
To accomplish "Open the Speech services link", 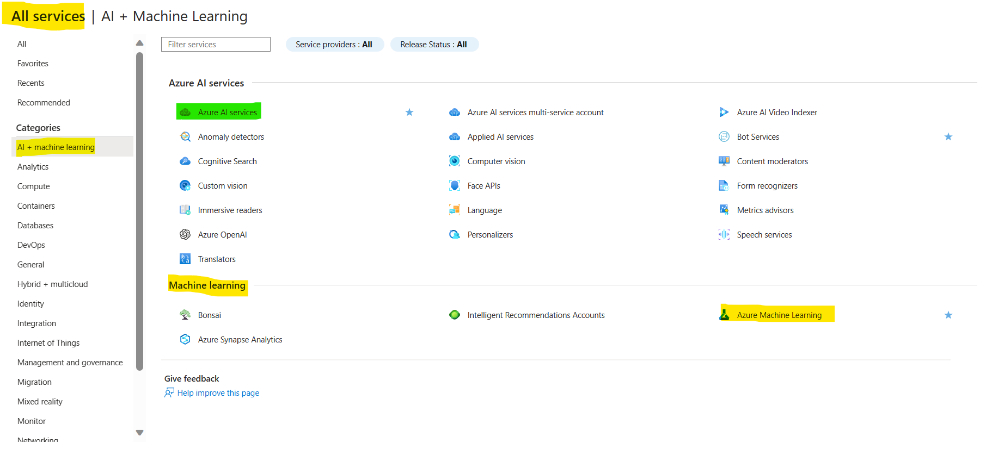I will click(764, 235).
